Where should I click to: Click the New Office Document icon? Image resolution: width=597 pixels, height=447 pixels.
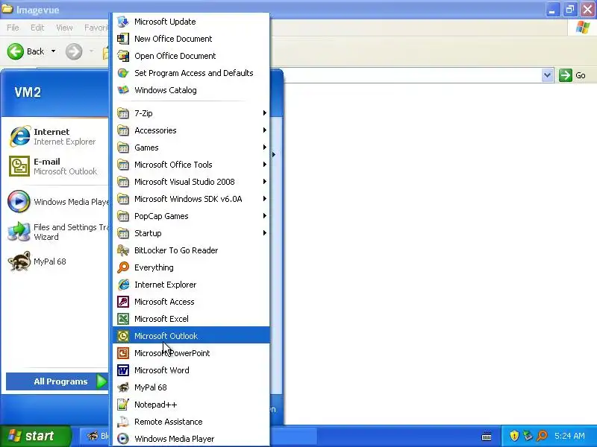[122, 39]
